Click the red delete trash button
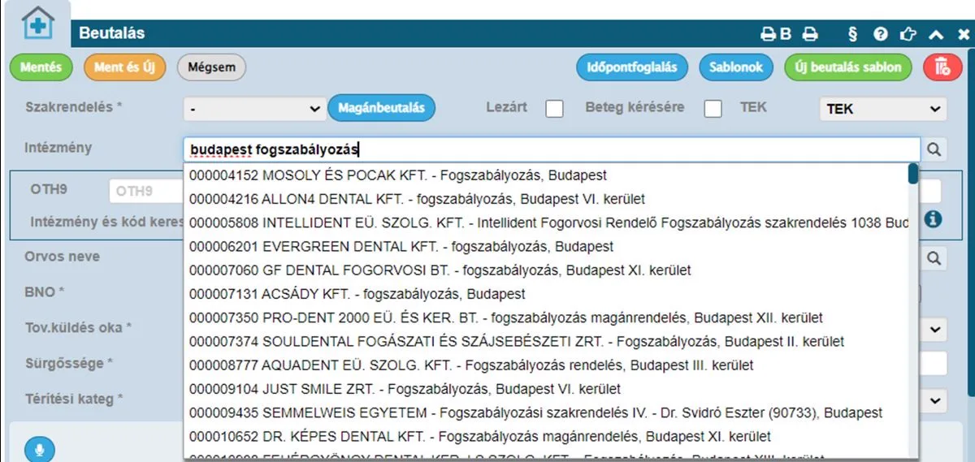 click(942, 67)
